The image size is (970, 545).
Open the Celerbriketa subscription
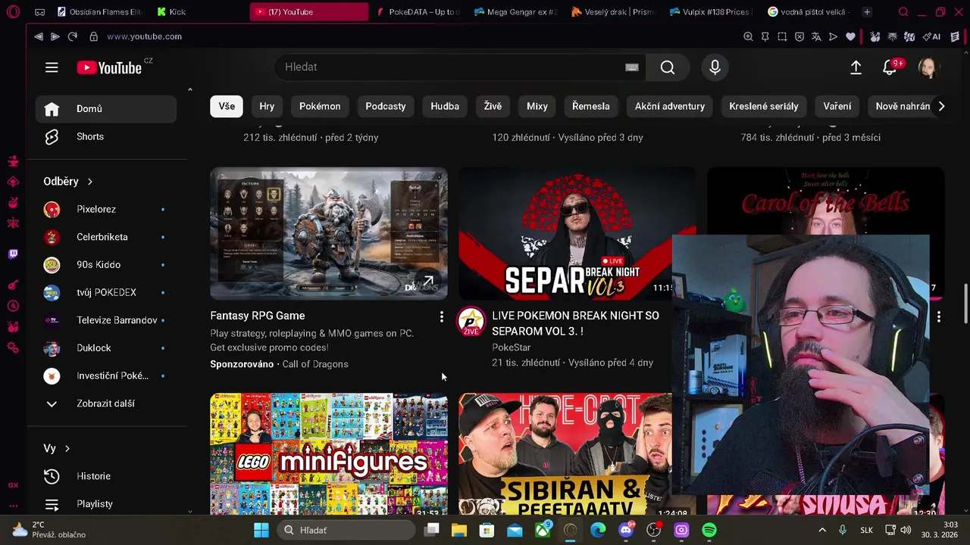106,237
